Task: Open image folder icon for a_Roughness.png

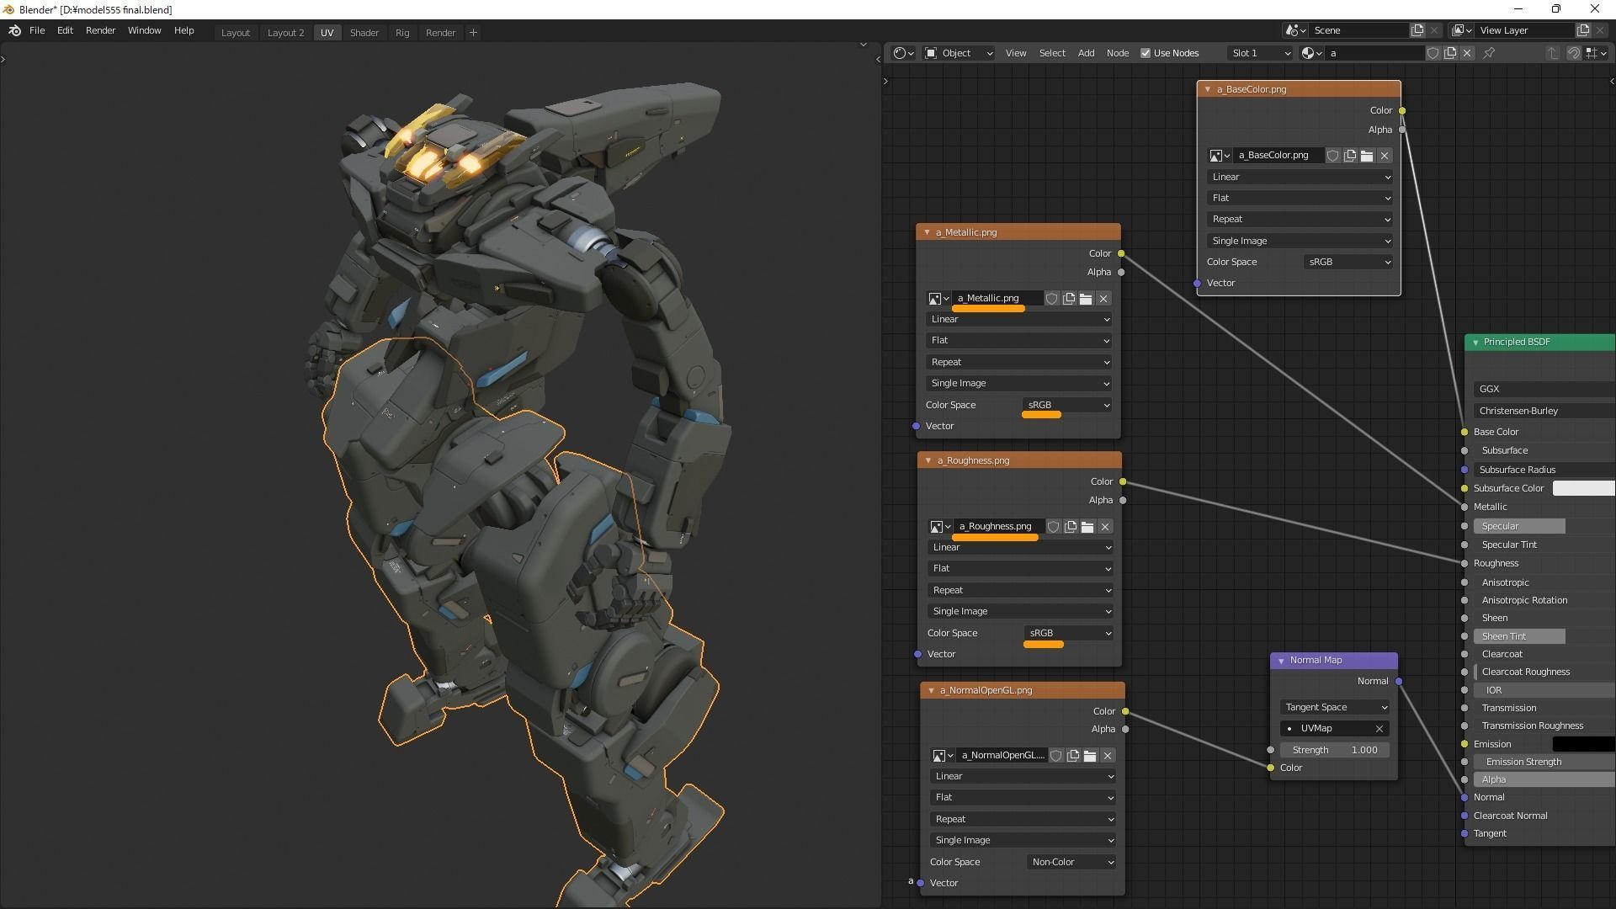Action: [x=1087, y=527]
